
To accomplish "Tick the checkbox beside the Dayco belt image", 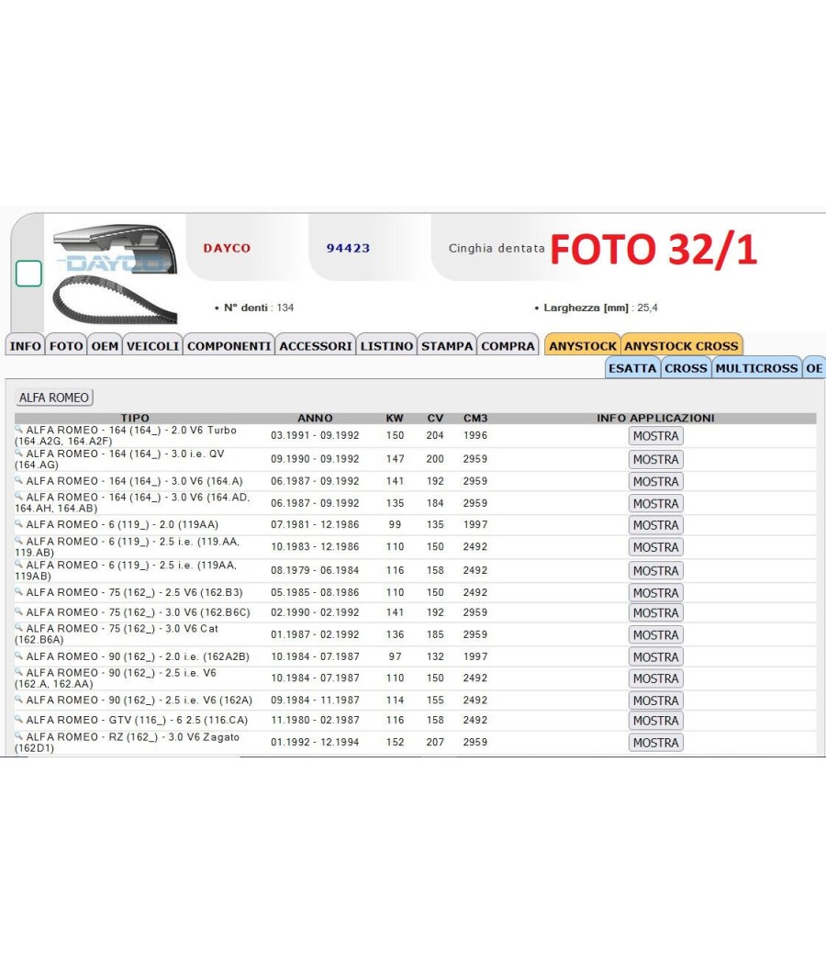I will (x=28, y=274).
